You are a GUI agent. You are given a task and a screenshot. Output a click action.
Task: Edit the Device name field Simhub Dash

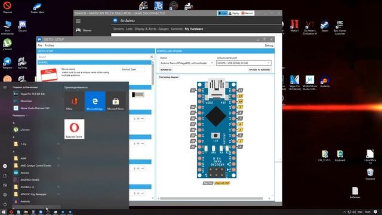click(133, 69)
